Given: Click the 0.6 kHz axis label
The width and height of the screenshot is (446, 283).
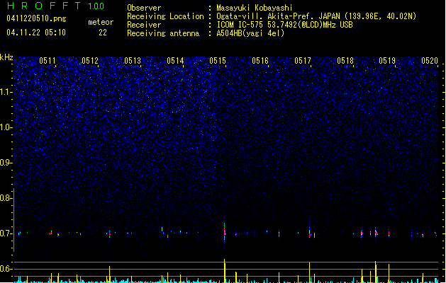Looking at the screenshot, I should click(x=6, y=269).
